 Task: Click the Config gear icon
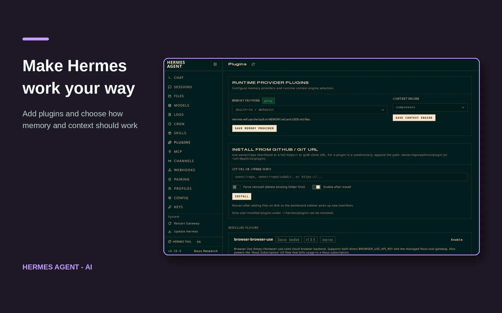tap(170, 198)
